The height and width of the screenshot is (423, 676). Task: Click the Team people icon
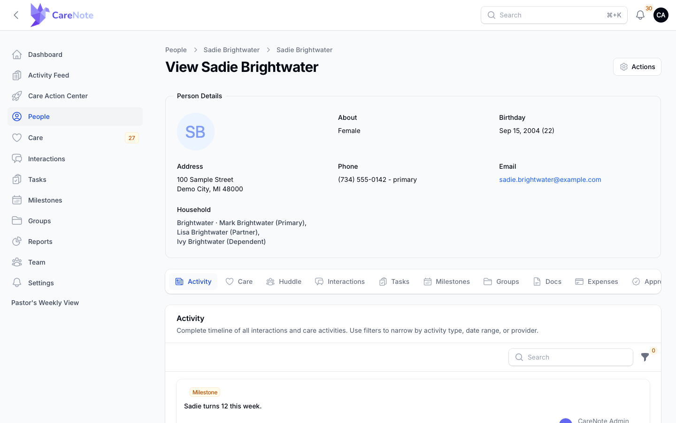(x=17, y=262)
